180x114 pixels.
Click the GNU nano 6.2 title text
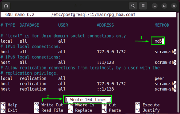pos(20,15)
